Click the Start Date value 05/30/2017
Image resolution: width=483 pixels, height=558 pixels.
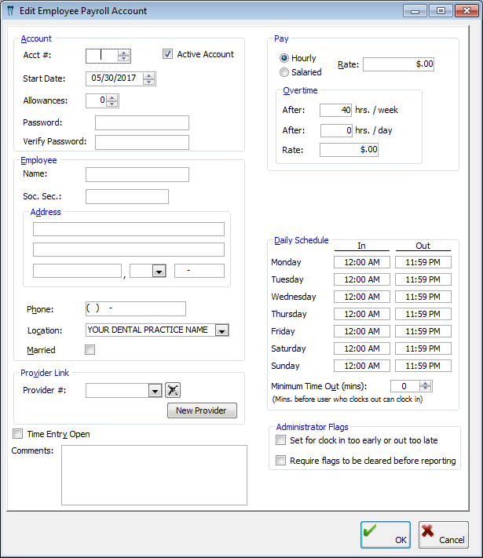(x=114, y=78)
